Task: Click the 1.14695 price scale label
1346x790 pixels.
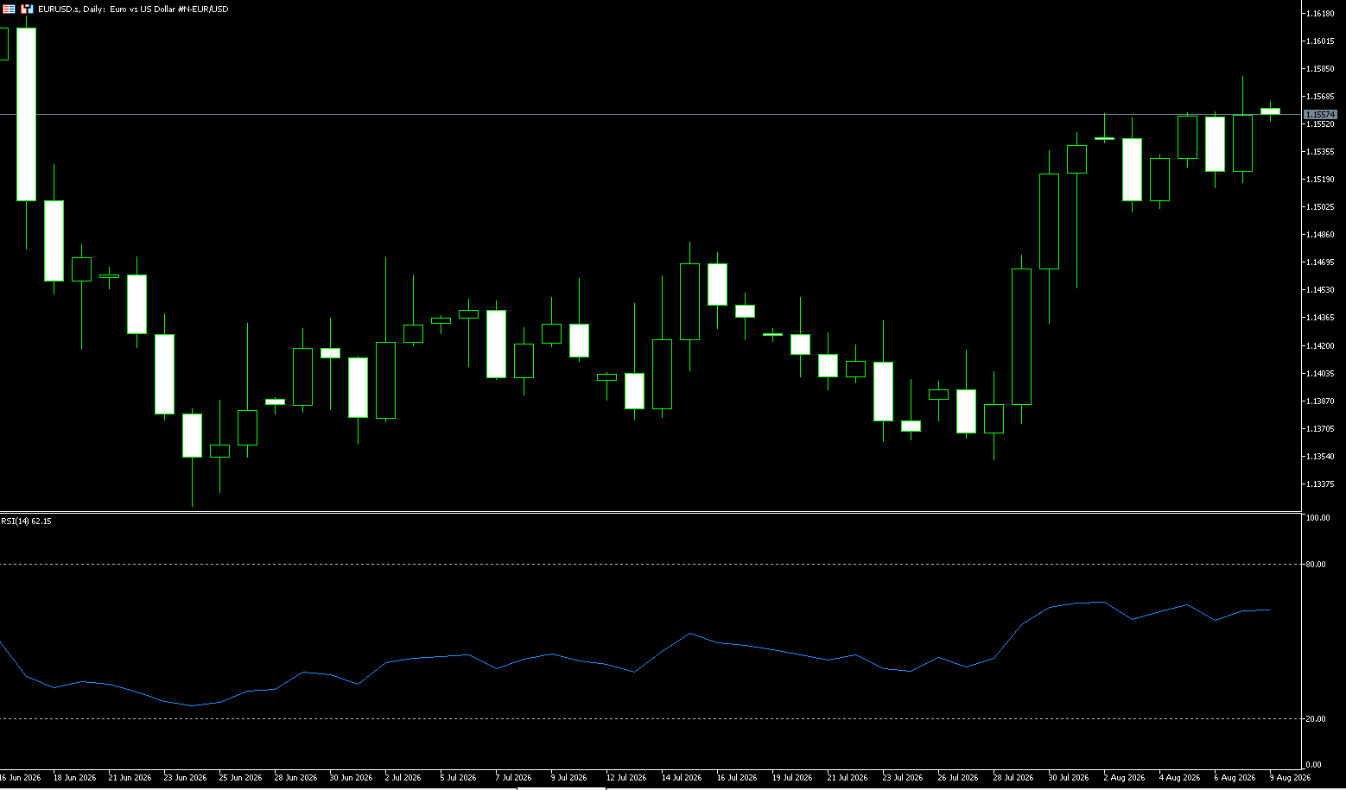Action: 1319,262
